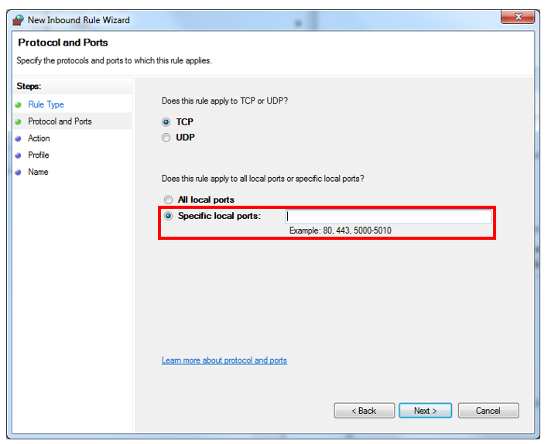
Task: Select the TCP radio button
Action: tap(166, 122)
